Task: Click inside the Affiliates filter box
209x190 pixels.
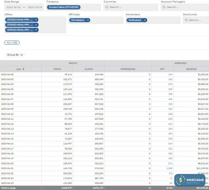Action: tap(107, 20)
